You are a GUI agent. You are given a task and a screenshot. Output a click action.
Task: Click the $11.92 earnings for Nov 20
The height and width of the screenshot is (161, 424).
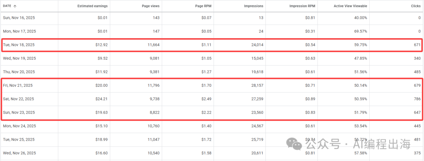(102, 72)
